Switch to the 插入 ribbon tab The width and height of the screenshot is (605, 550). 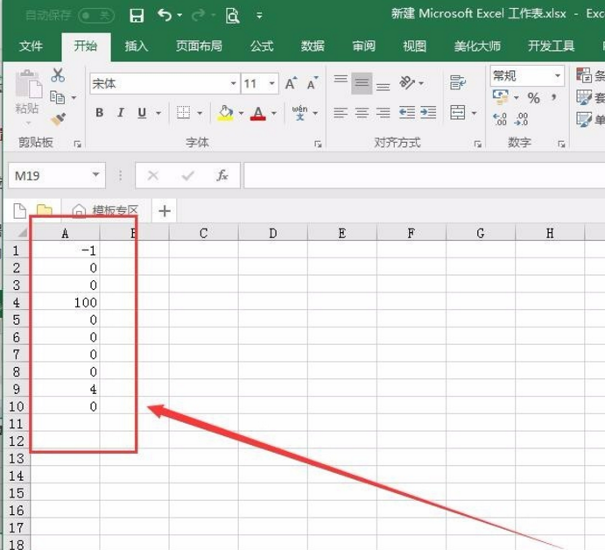click(137, 46)
